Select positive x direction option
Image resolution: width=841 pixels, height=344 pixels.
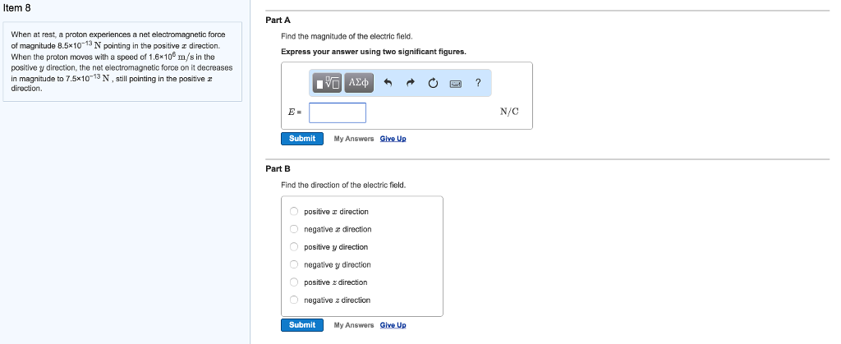click(x=294, y=212)
